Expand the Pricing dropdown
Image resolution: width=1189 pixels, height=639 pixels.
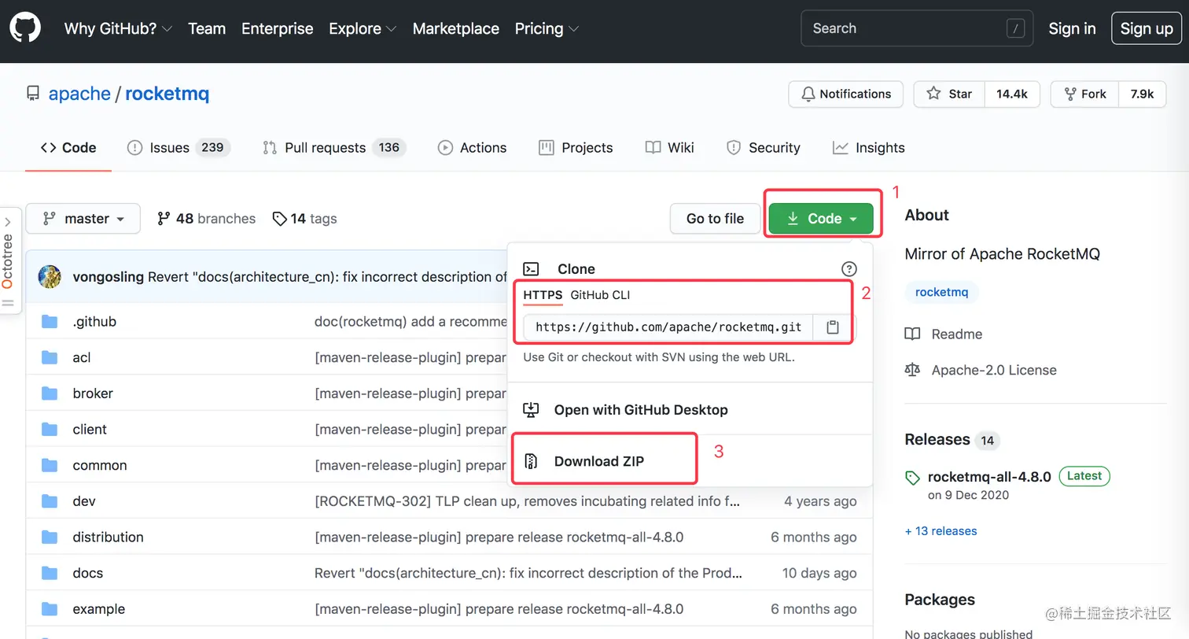coord(547,28)
